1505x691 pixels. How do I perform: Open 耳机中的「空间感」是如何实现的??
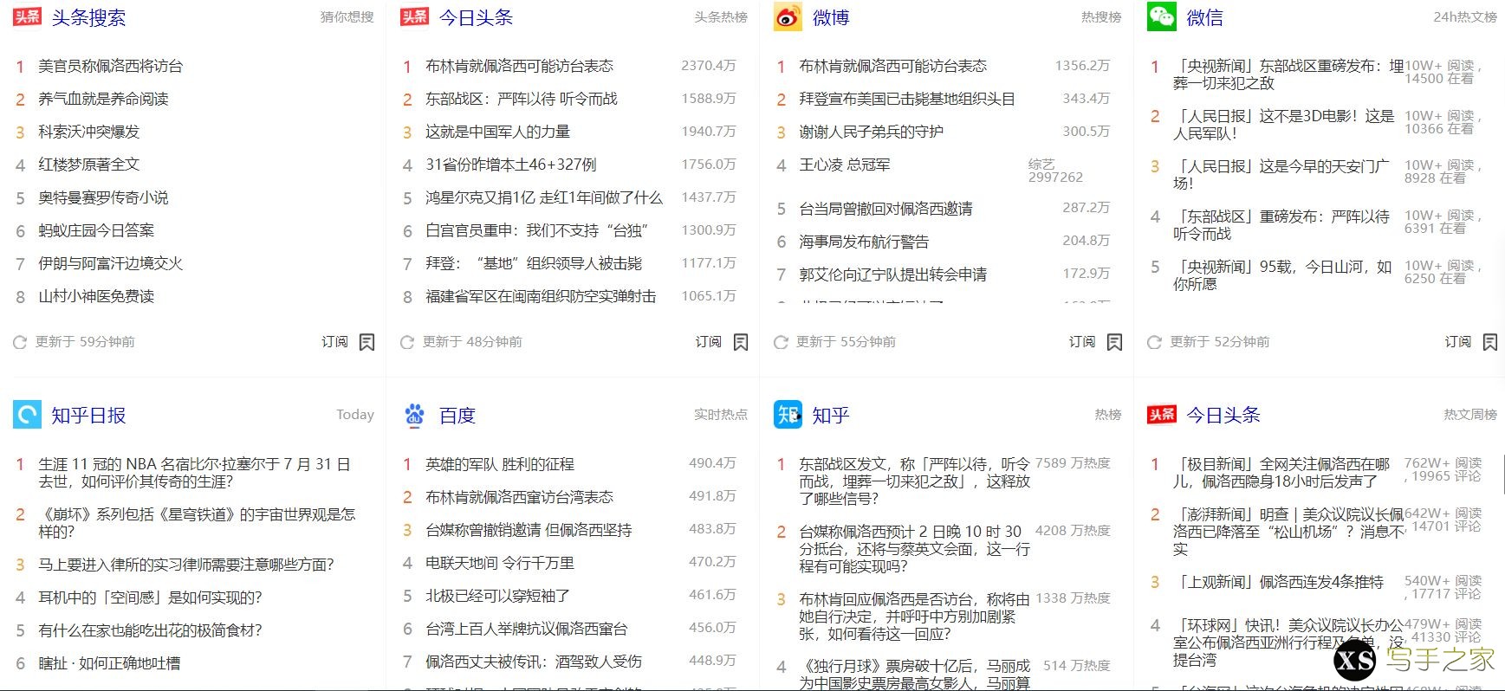point(150,597)
